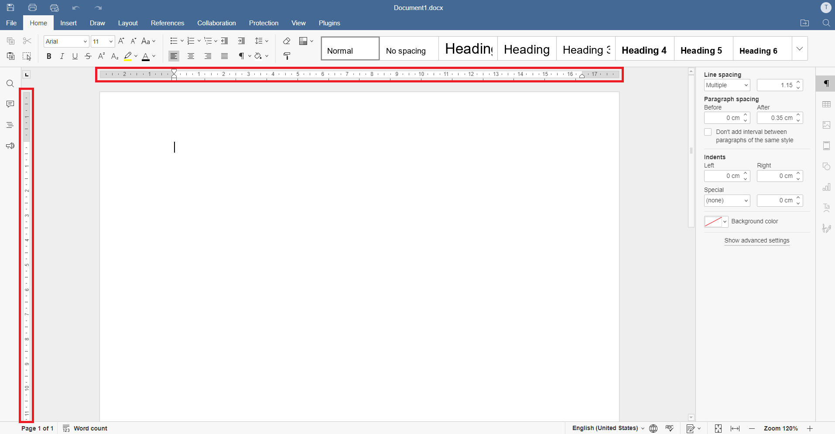The image size is (835, 434).
Task: Open Table settings in right sidebar
Action: click(x=827, y=104)
